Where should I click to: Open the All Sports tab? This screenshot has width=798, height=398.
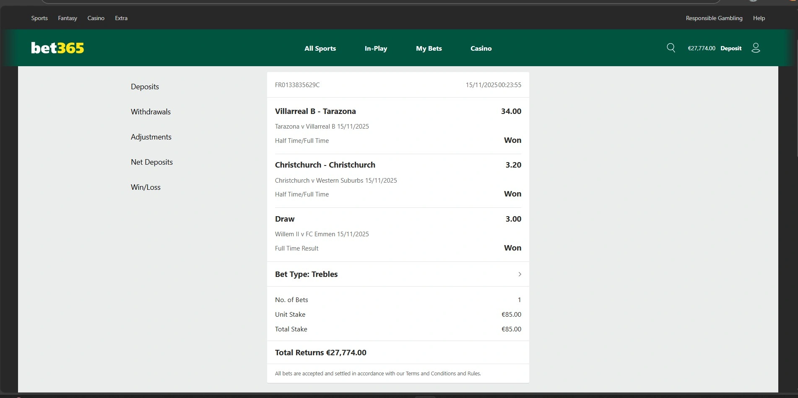320,49
